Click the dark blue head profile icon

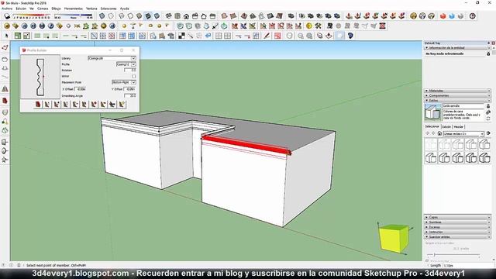[350, 36]
